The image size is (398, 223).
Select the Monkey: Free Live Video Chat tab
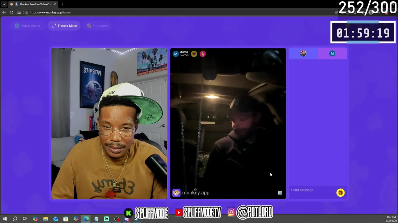(33, 4)
